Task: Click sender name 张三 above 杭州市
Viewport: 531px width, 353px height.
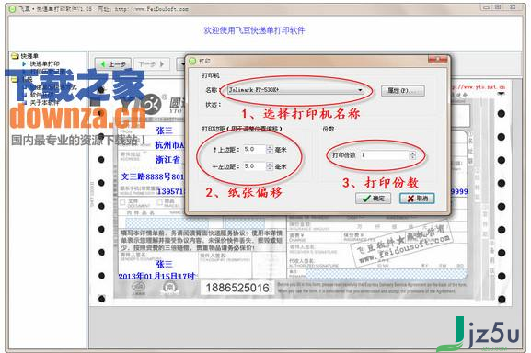Action: (164, 131)
